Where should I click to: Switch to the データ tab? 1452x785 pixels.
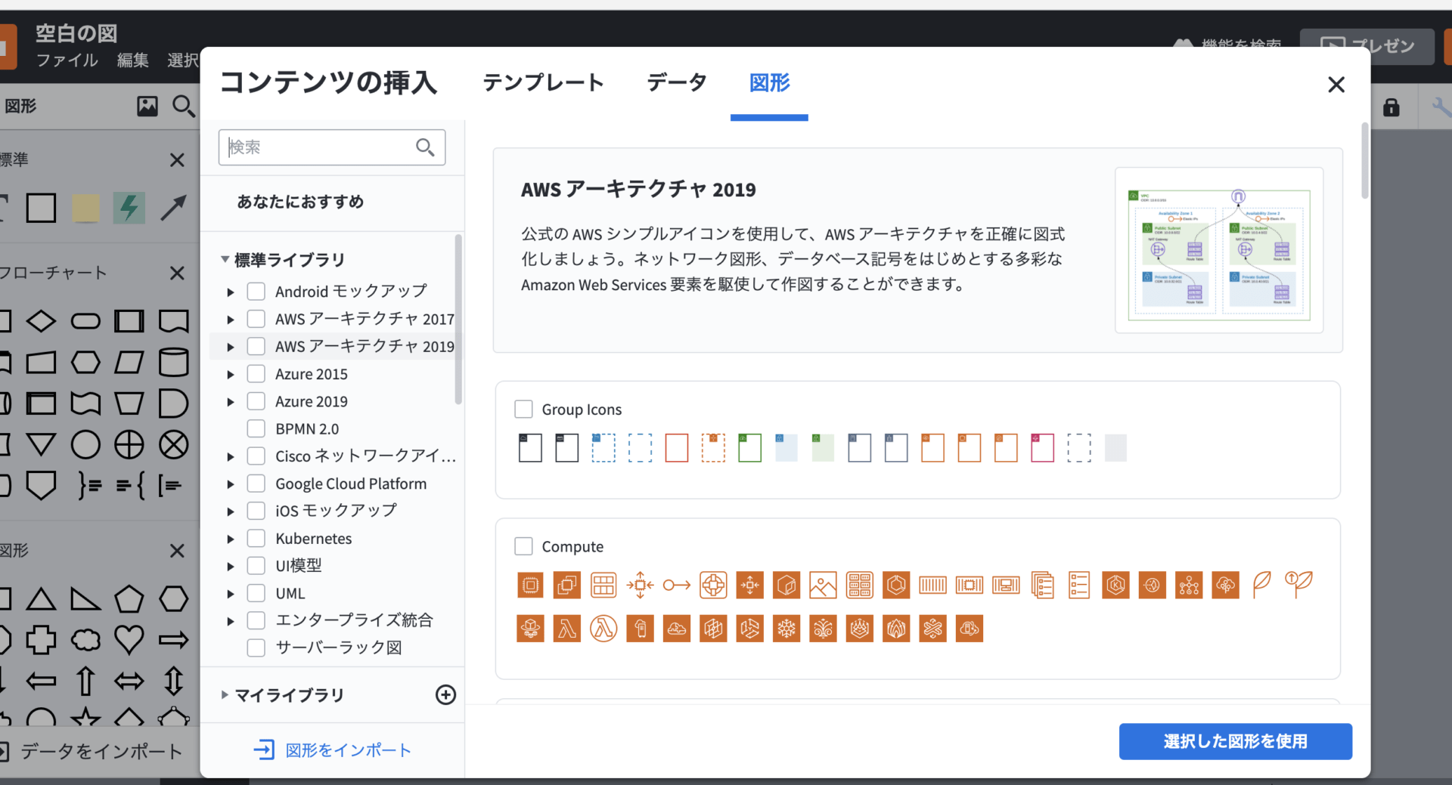pyautogui.click(x=677, y=82)
